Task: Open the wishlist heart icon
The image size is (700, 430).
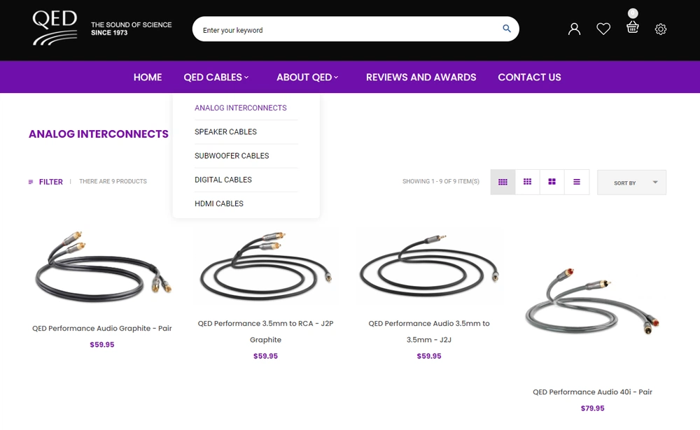Action: [x=603, y=29]
